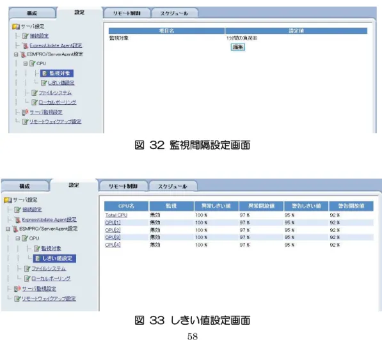Collapse CPU node in Figure 32 tree
382x342 pixels.
tap(26, 63)
